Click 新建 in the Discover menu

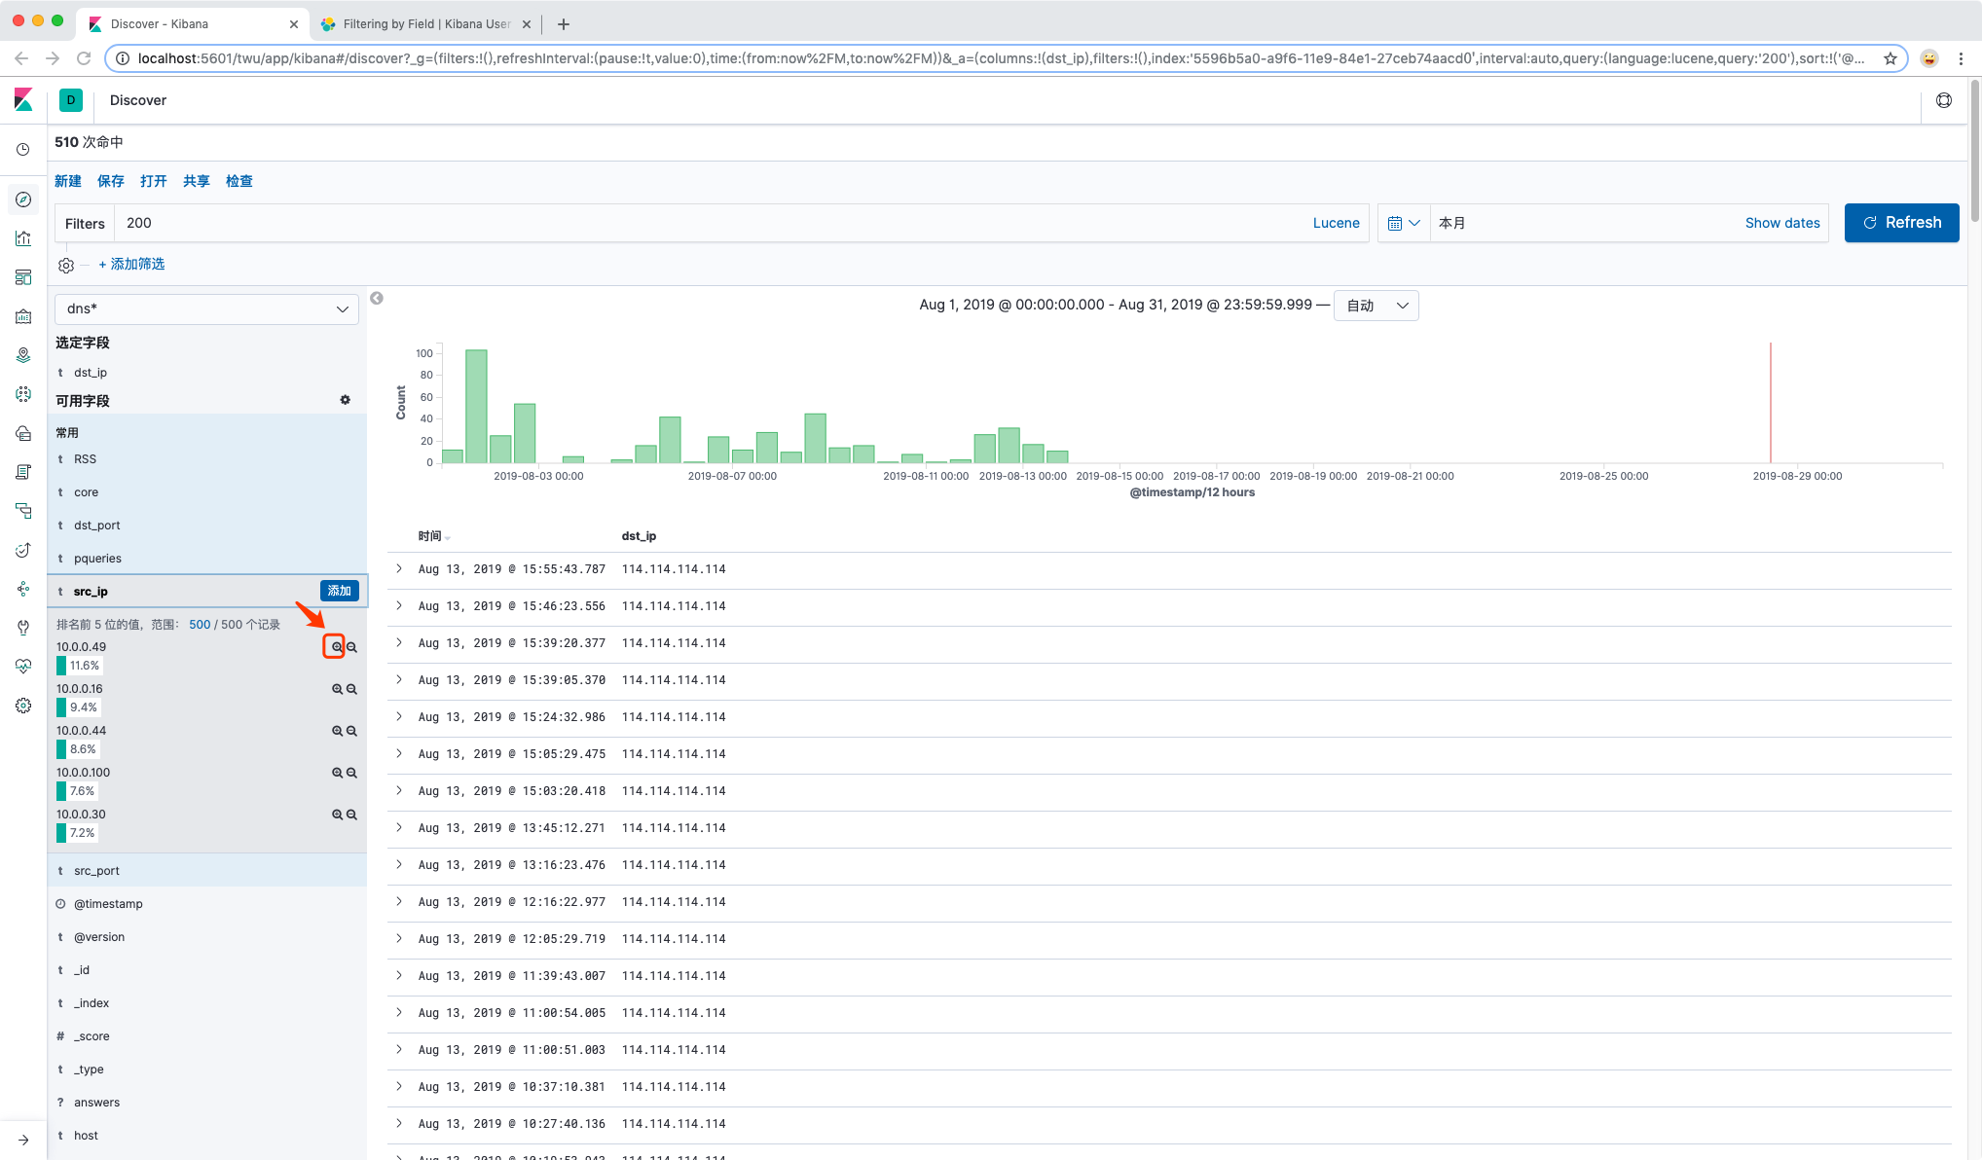(68, 181)
